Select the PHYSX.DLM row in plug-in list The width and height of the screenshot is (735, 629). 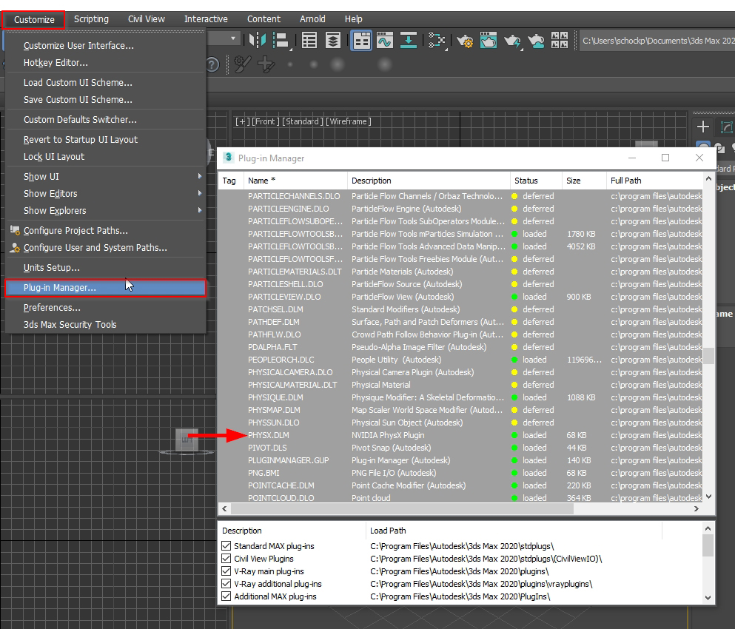pos(269,435)
